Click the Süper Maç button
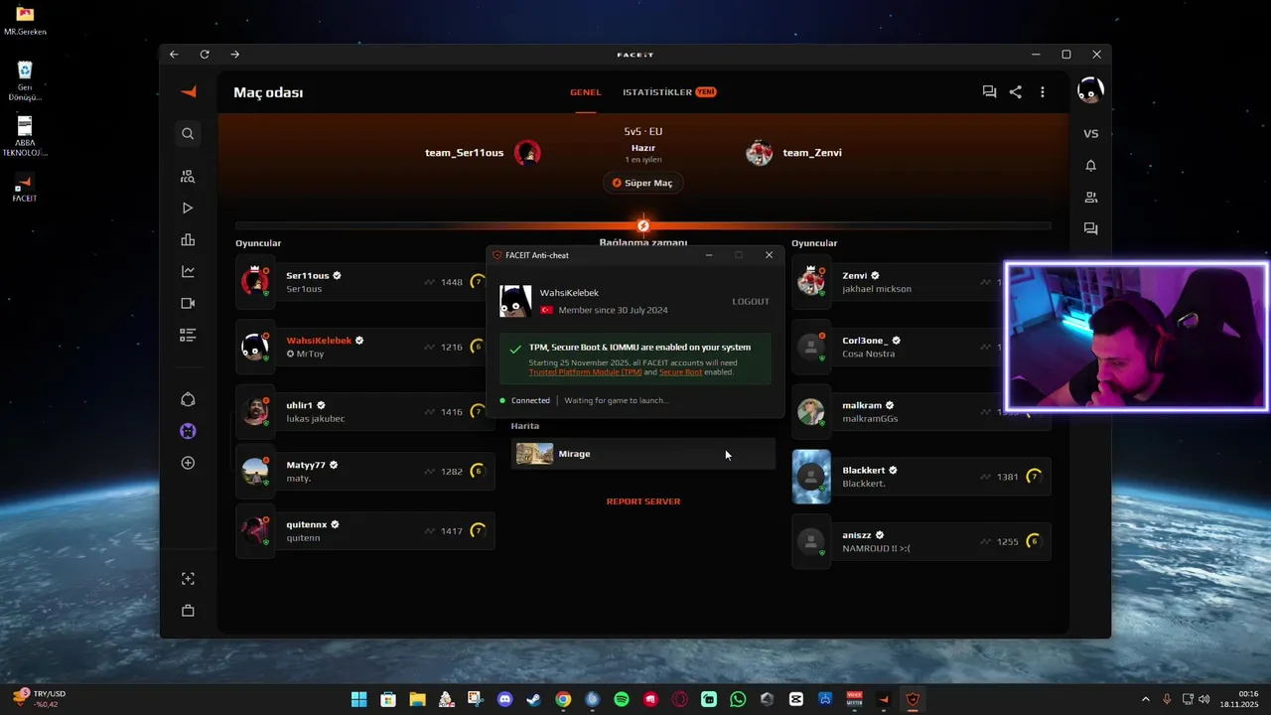The width and height of the screenshot is (1271, 715). pyautogui.click(x=642, y=183)
